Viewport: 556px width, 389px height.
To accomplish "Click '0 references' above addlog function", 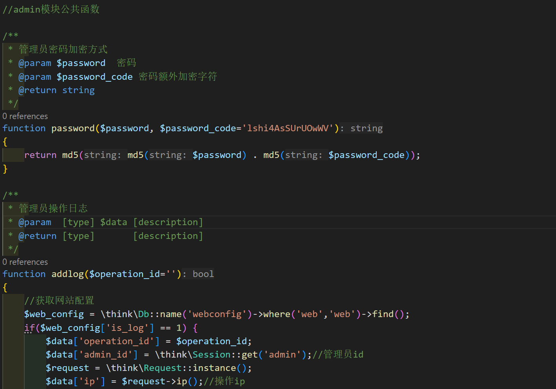I will 25,262.
